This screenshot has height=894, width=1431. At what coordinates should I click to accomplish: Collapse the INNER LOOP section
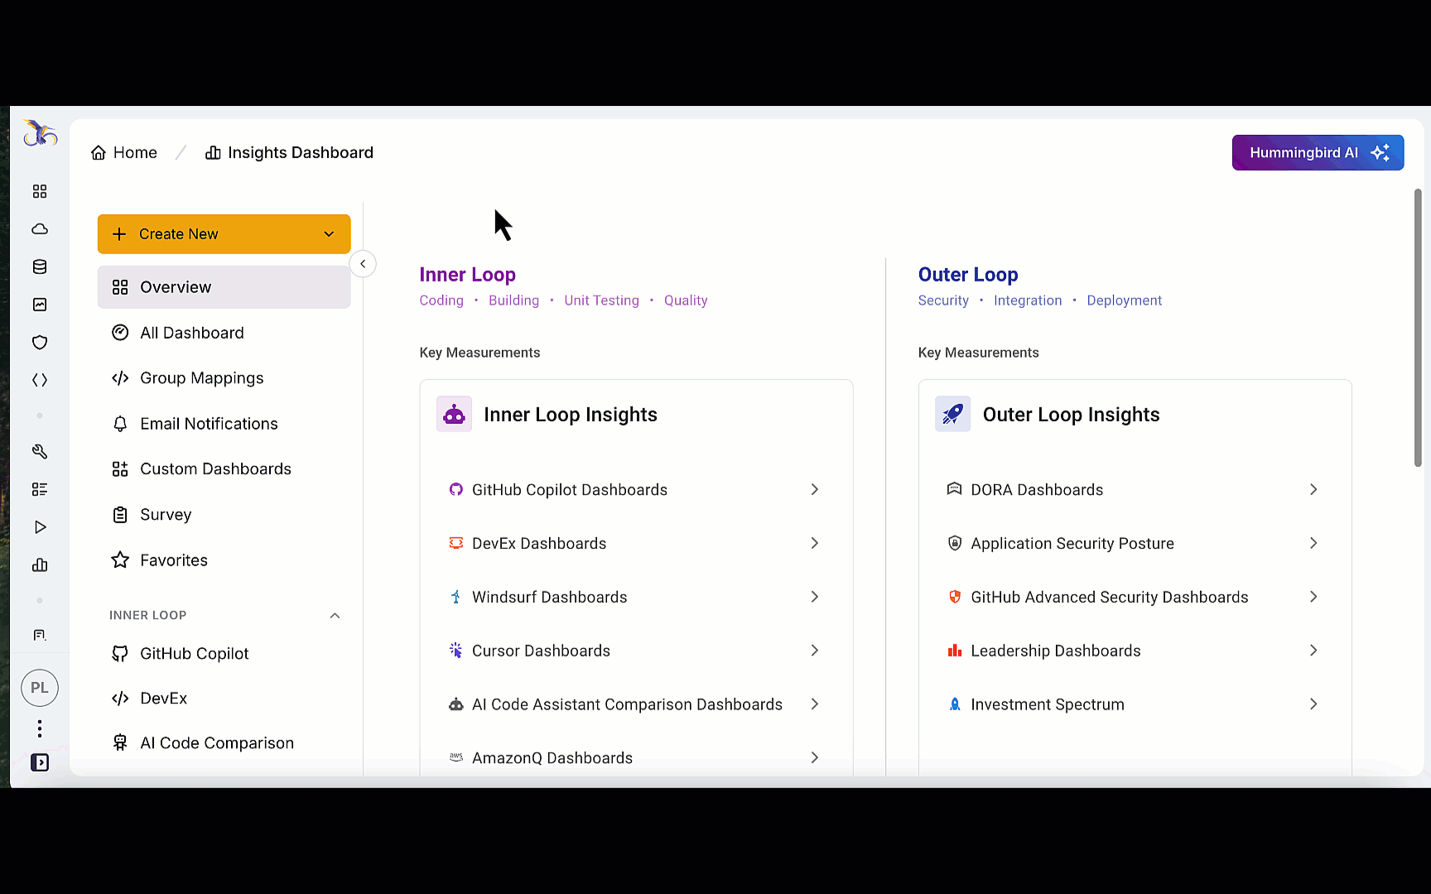335,615
